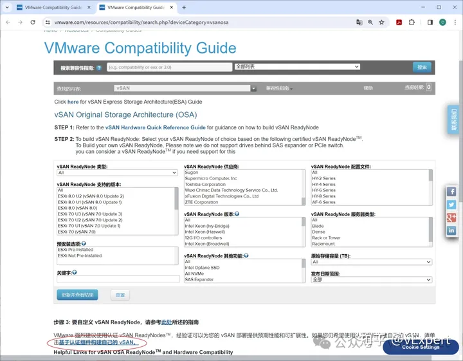Image resolution: width=463 pixels, height=361 pixels.
Task: Open the green profile avatar
Action: 442,22
